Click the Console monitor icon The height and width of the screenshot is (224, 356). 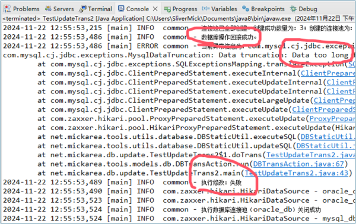121,9
